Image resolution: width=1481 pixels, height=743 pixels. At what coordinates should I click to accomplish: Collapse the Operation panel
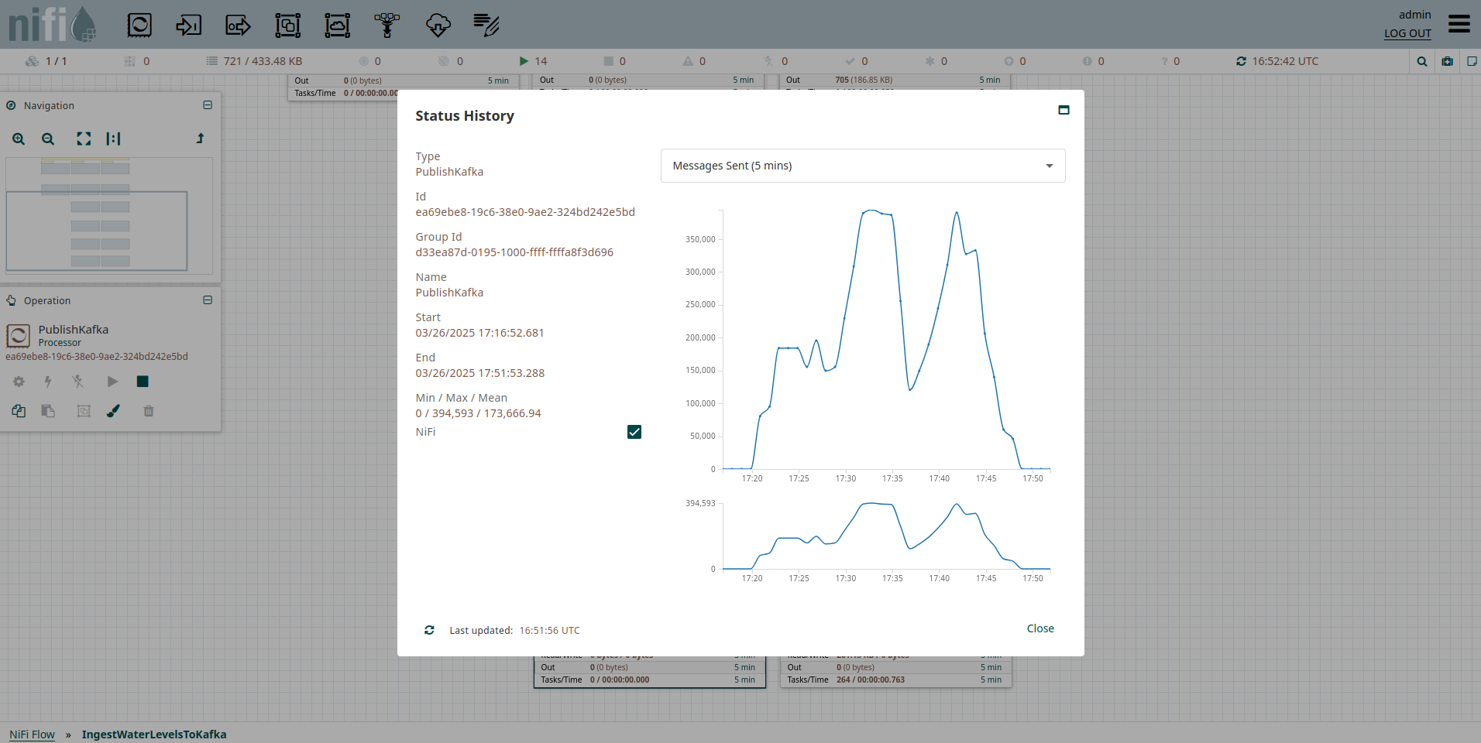point(208,300)
